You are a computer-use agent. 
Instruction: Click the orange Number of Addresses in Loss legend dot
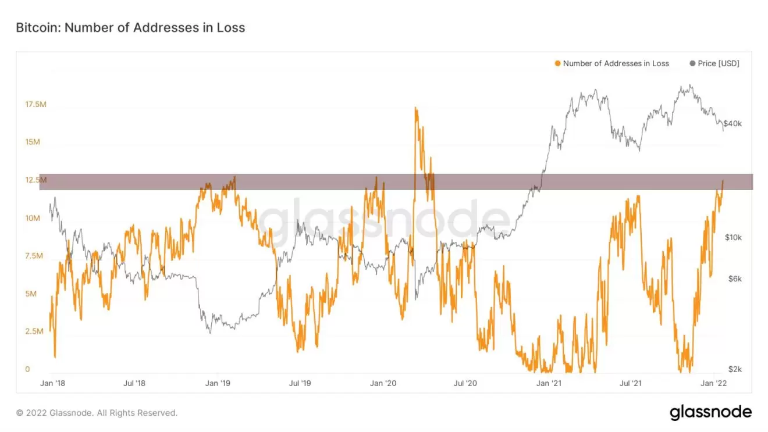(558, 63)
